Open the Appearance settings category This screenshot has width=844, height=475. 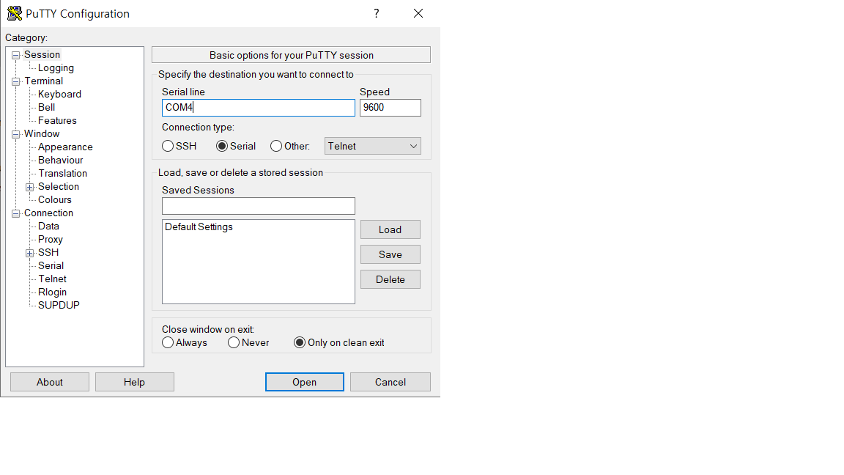[65, 147]
